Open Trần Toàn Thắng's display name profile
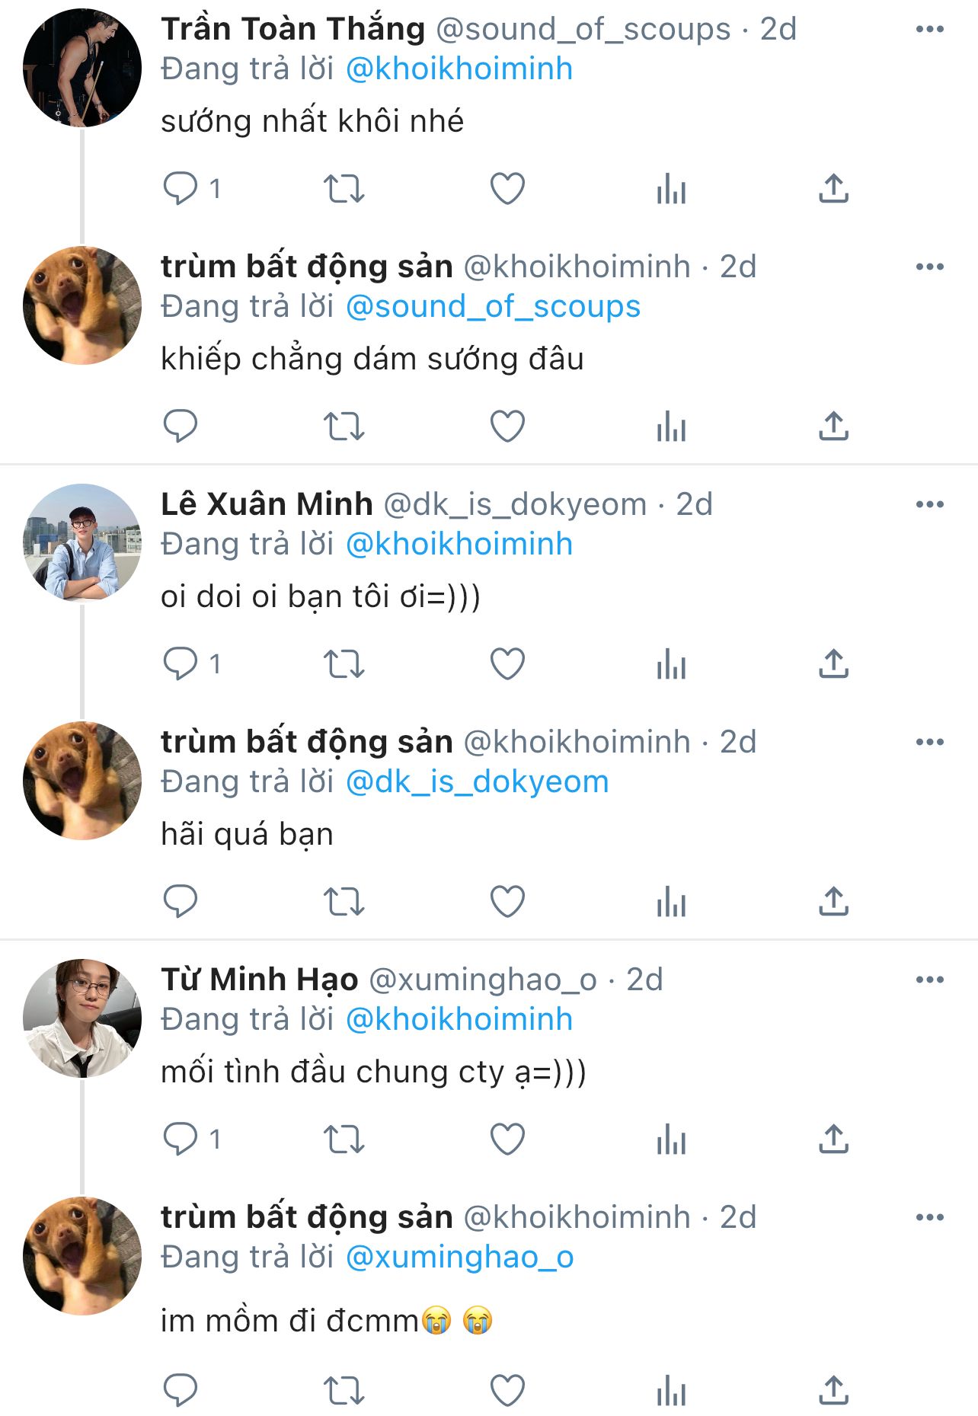 pyautogui.click(x=292, y=30)
